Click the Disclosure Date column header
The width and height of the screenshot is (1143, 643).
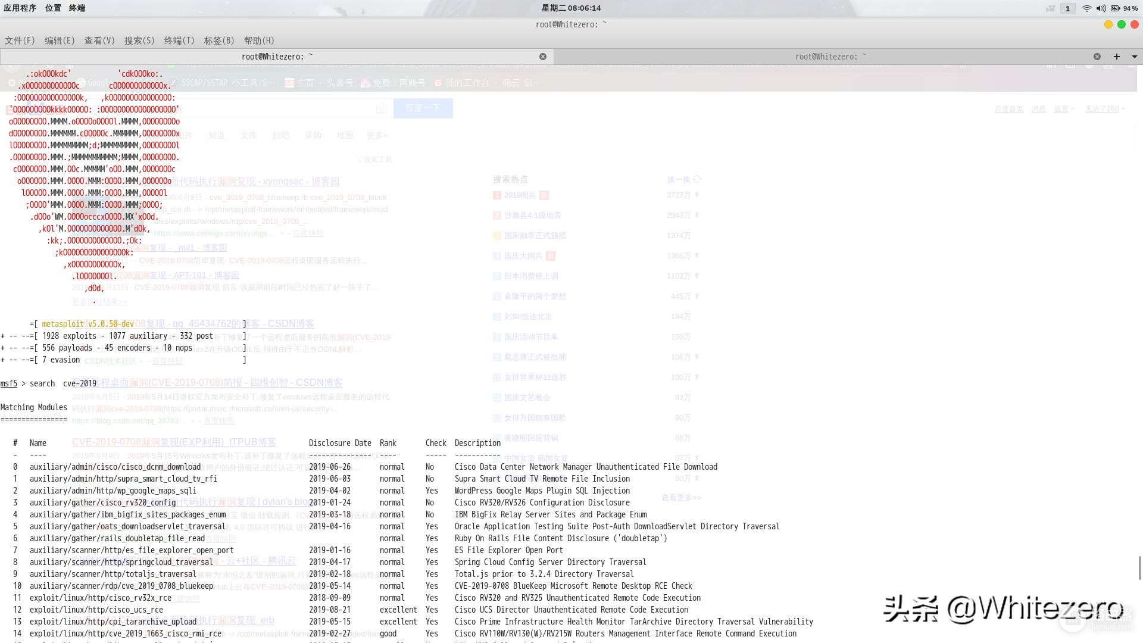point(340,443)
